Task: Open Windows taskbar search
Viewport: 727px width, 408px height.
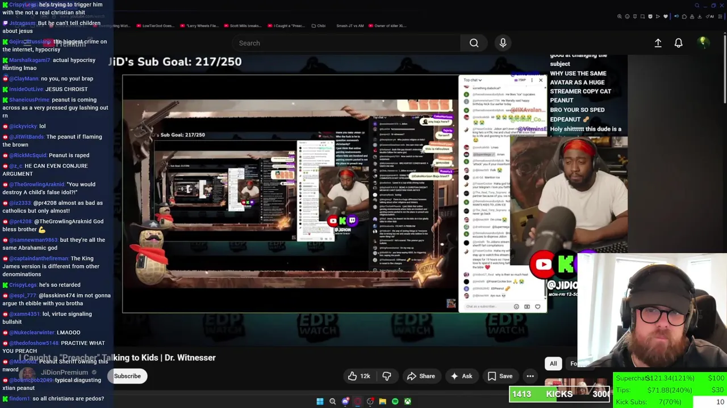Action: pyautogui.click(x=332, y=401)
